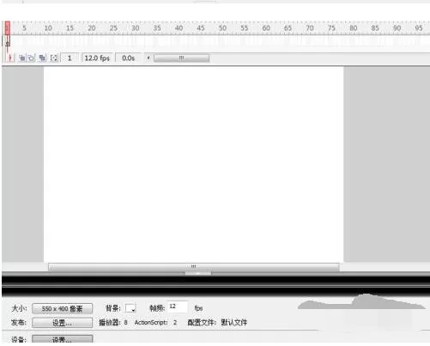Click the Center Frame icon under the timeline
The image size is (430, 346).
9,58
